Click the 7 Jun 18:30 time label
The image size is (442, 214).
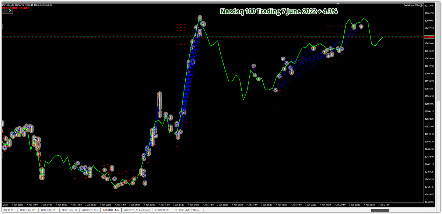[238, 204]
